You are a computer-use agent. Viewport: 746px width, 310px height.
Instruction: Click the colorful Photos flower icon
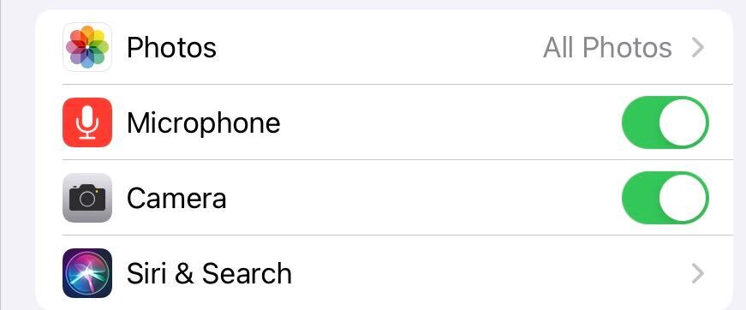(87, 47)
